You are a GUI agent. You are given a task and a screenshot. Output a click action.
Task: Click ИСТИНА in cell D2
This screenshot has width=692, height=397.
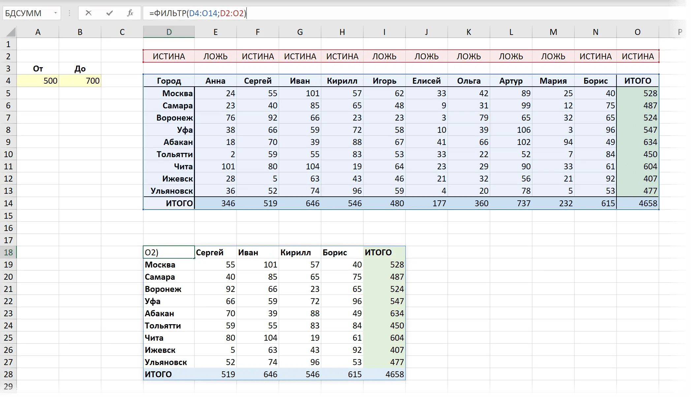169,56
